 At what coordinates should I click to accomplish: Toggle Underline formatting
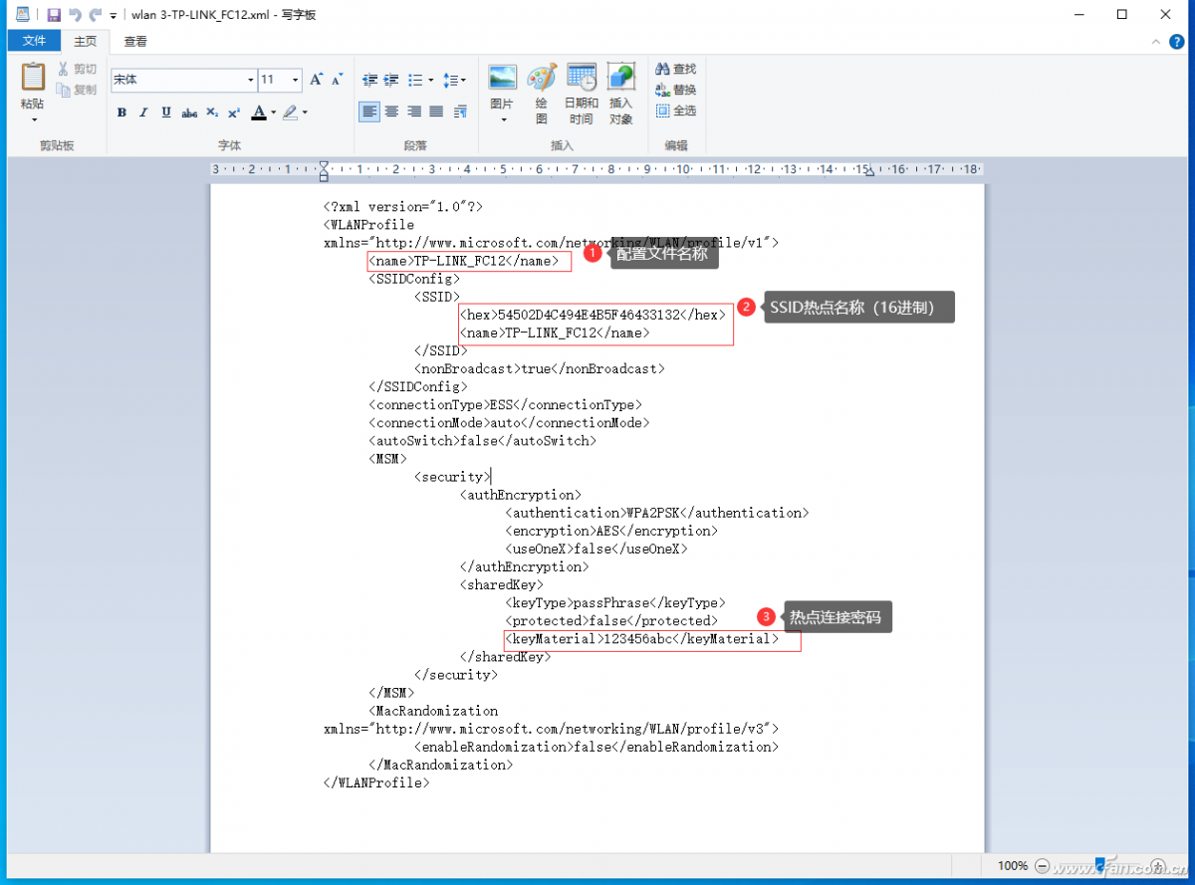tap(166, 112)
